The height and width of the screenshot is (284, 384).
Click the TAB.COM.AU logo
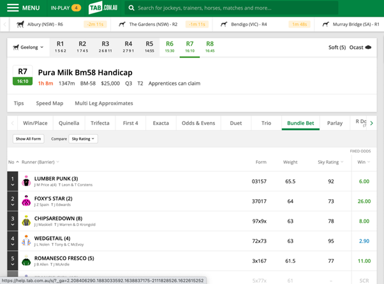(x=103, y=8)
